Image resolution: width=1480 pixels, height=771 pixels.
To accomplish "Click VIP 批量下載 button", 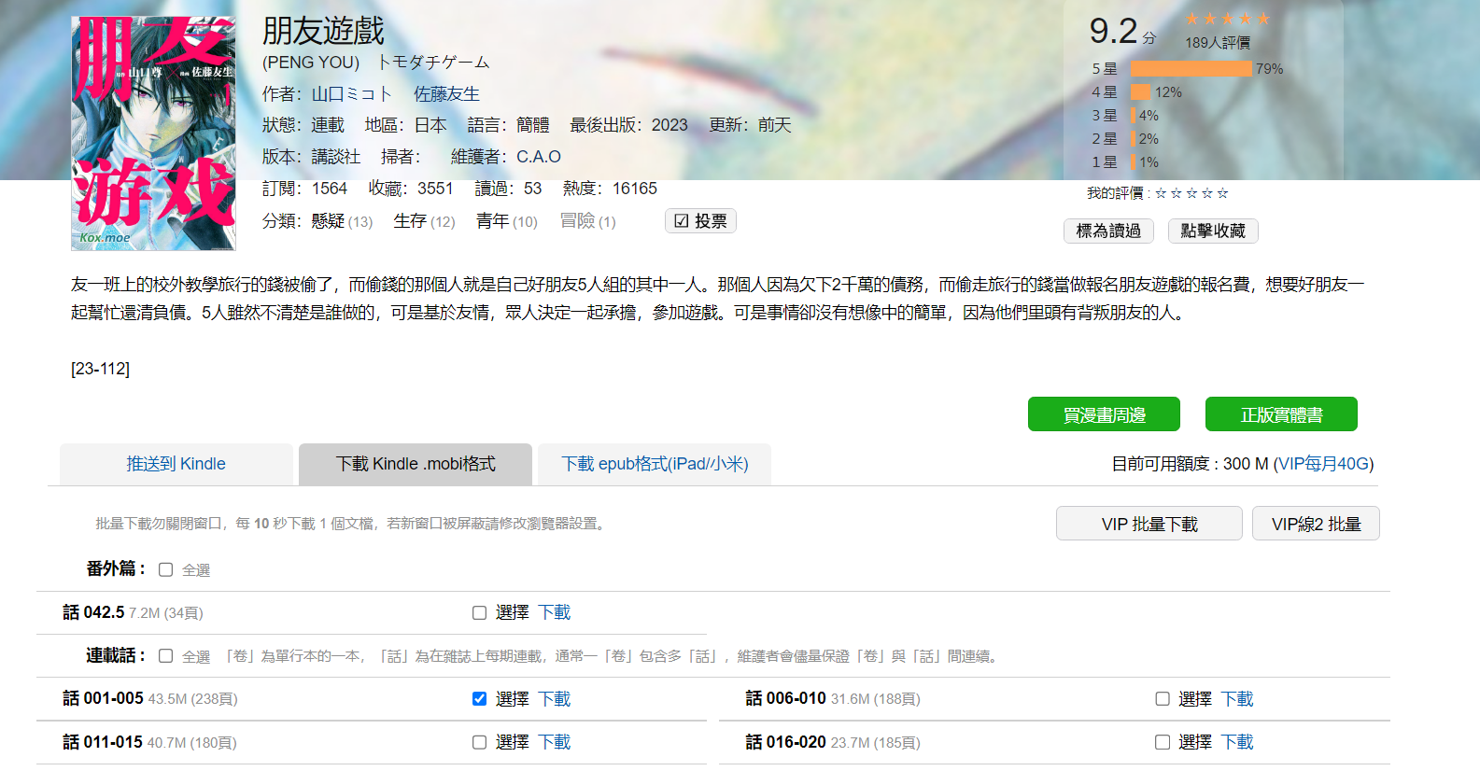I will [1149, 524].
